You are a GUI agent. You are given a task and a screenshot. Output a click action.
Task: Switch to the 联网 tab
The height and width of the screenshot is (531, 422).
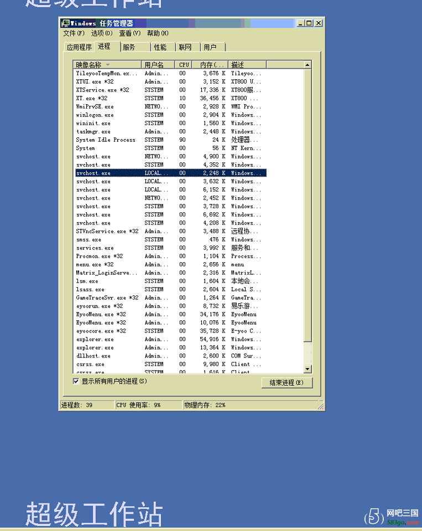click(x=188, y=48)
